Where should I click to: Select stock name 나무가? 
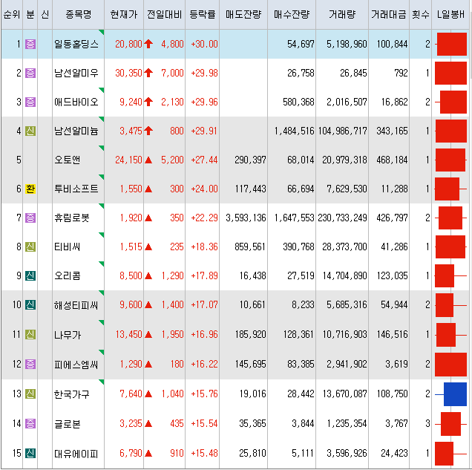tap(68, 335)
